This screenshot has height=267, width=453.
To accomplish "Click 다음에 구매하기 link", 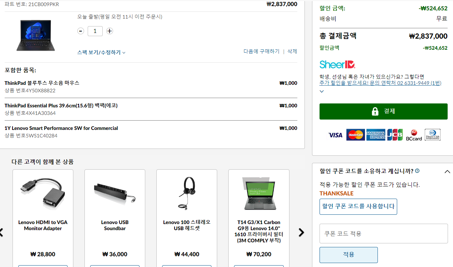I will pos(262,51).
